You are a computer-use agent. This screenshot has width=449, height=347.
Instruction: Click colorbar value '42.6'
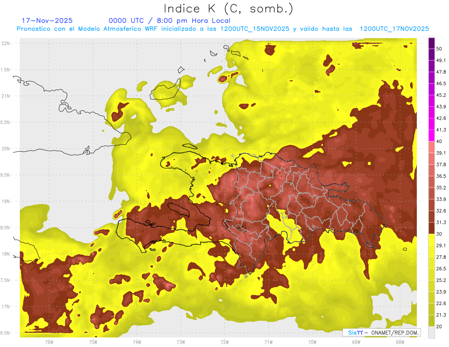pos(441,118)
